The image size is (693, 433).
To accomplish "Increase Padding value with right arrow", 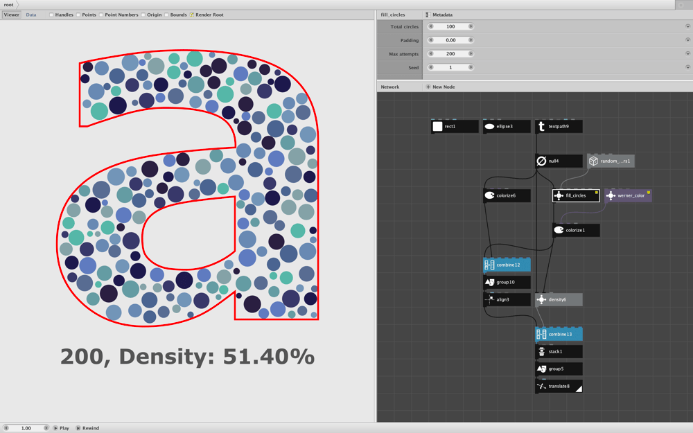I will click(471, 40).
